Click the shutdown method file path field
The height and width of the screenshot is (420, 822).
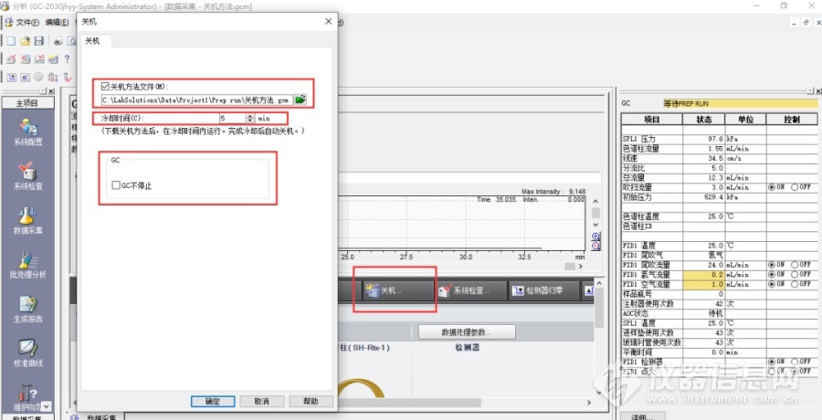tap(196, 99)
